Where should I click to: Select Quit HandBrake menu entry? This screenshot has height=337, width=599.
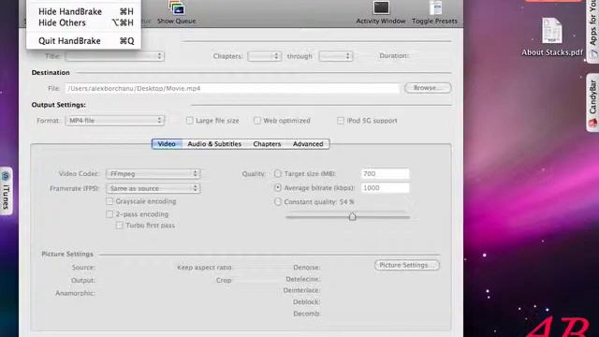point(83,41)
